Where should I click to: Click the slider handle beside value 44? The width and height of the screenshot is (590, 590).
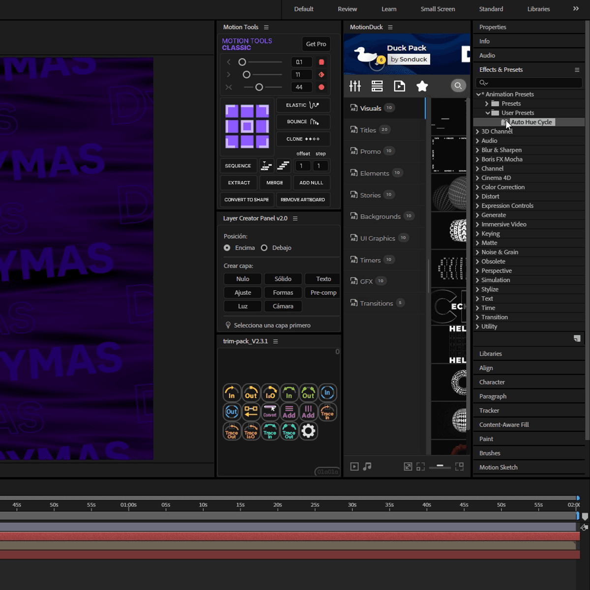(x=259, y=87)
